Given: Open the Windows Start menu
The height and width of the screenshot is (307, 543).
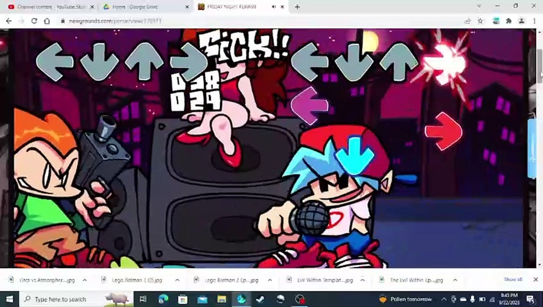Looking at the screenshot, I should pos(9,299).
